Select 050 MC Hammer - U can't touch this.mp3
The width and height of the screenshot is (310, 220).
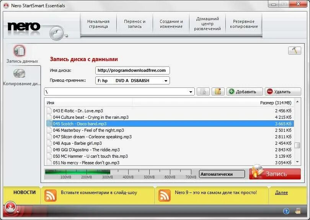[170, 156]
